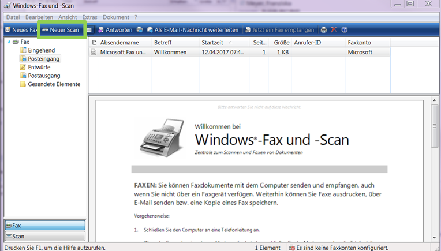Sort by Betreff column header
441x251 pixels.
tap(175, 43)
